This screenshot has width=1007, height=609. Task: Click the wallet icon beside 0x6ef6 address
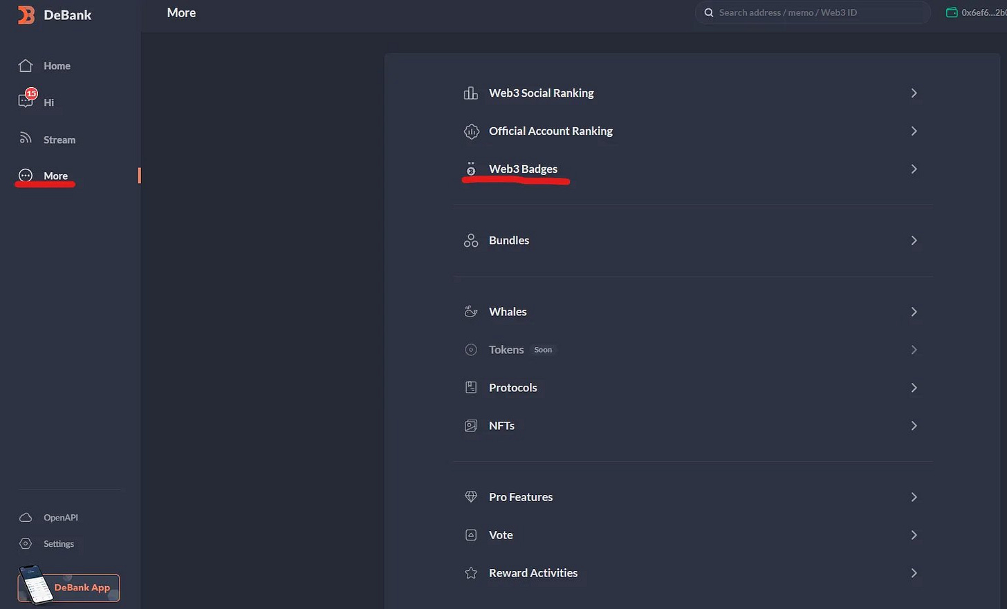(952, 12)
